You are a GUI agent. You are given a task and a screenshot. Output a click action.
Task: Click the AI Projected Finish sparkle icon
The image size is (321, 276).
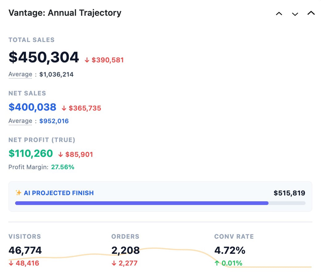pyautogui.click(x=19, y=193)
